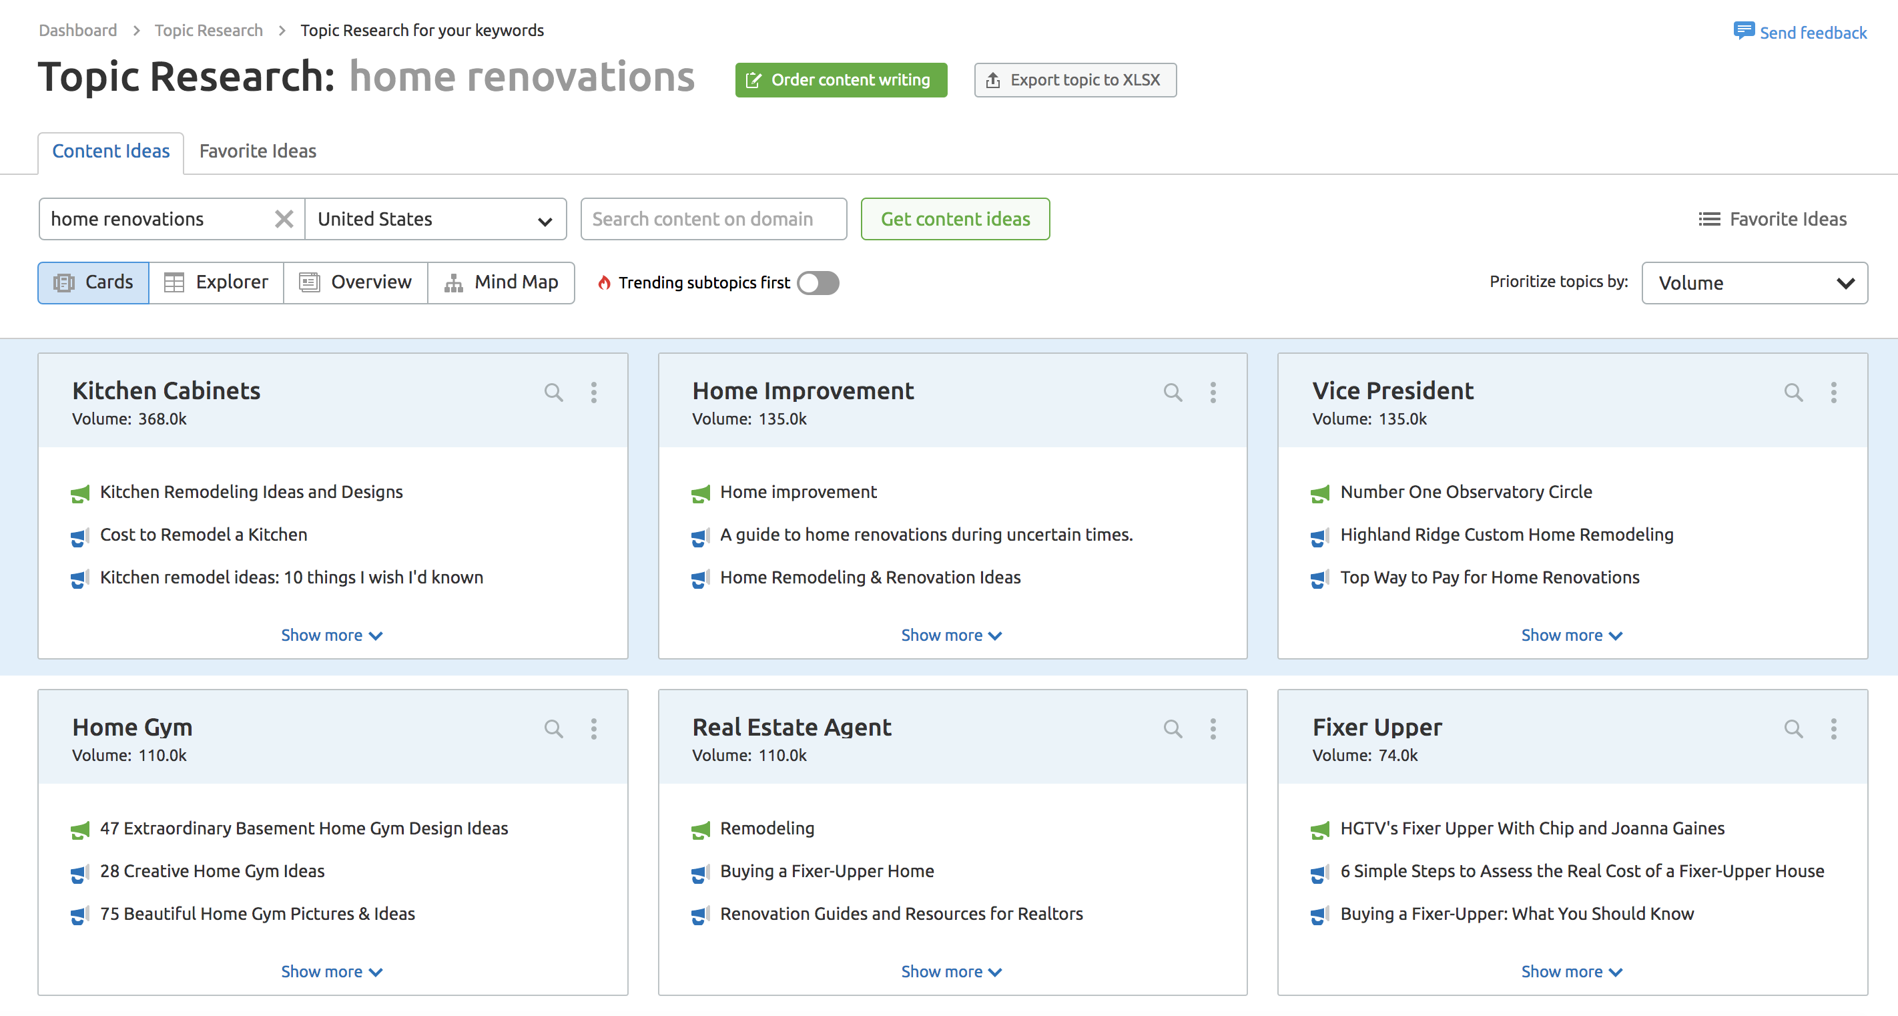This screenshot has height=1016, width=1898.
Task: Click megaphone icon beside HGTV's Fixer Upper headline
Action: point(1320,831)
